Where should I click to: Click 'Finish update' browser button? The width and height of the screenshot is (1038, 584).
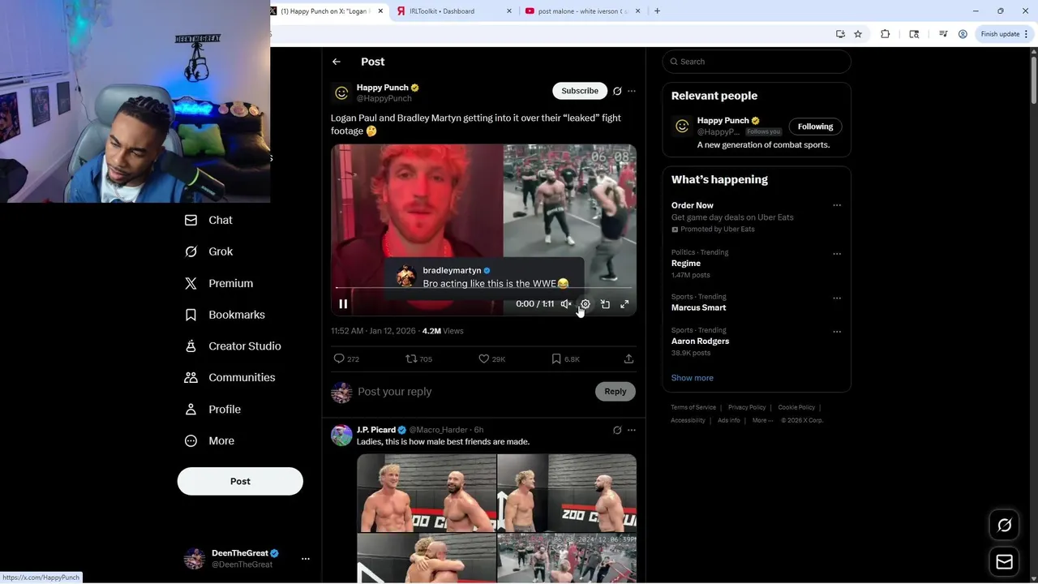tap(1005, 34)
